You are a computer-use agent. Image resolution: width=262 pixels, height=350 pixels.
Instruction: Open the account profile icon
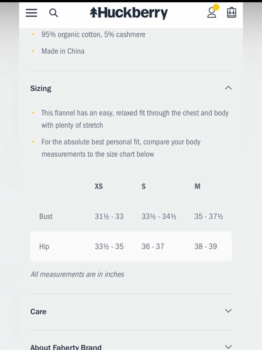(x=211, y=13)
